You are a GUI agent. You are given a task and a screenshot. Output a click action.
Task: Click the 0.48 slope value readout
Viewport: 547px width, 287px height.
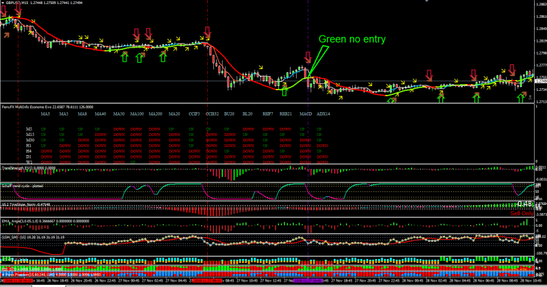tap(525, 204)
